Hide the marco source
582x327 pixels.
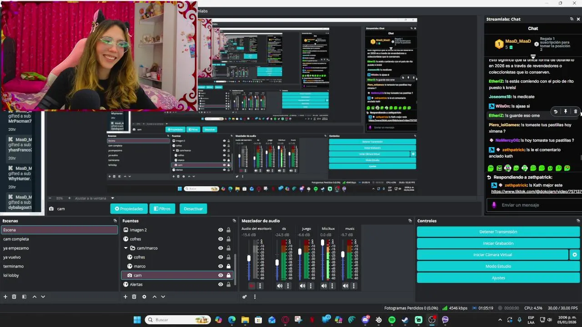221,266
